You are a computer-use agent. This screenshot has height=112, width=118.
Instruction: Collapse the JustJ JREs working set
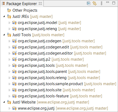(x=4, y=16)
